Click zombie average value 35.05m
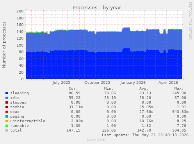 click(146, 107)
